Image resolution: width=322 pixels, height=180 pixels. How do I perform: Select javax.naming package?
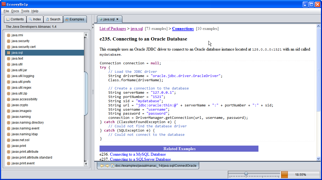[x=44, y=117]
